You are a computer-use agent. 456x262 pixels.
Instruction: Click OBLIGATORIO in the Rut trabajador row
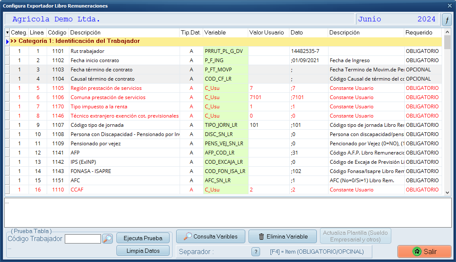click(x=422, y=51)
